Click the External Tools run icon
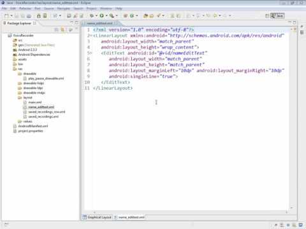This screenshot has height=229, width=306. (112, 16)
